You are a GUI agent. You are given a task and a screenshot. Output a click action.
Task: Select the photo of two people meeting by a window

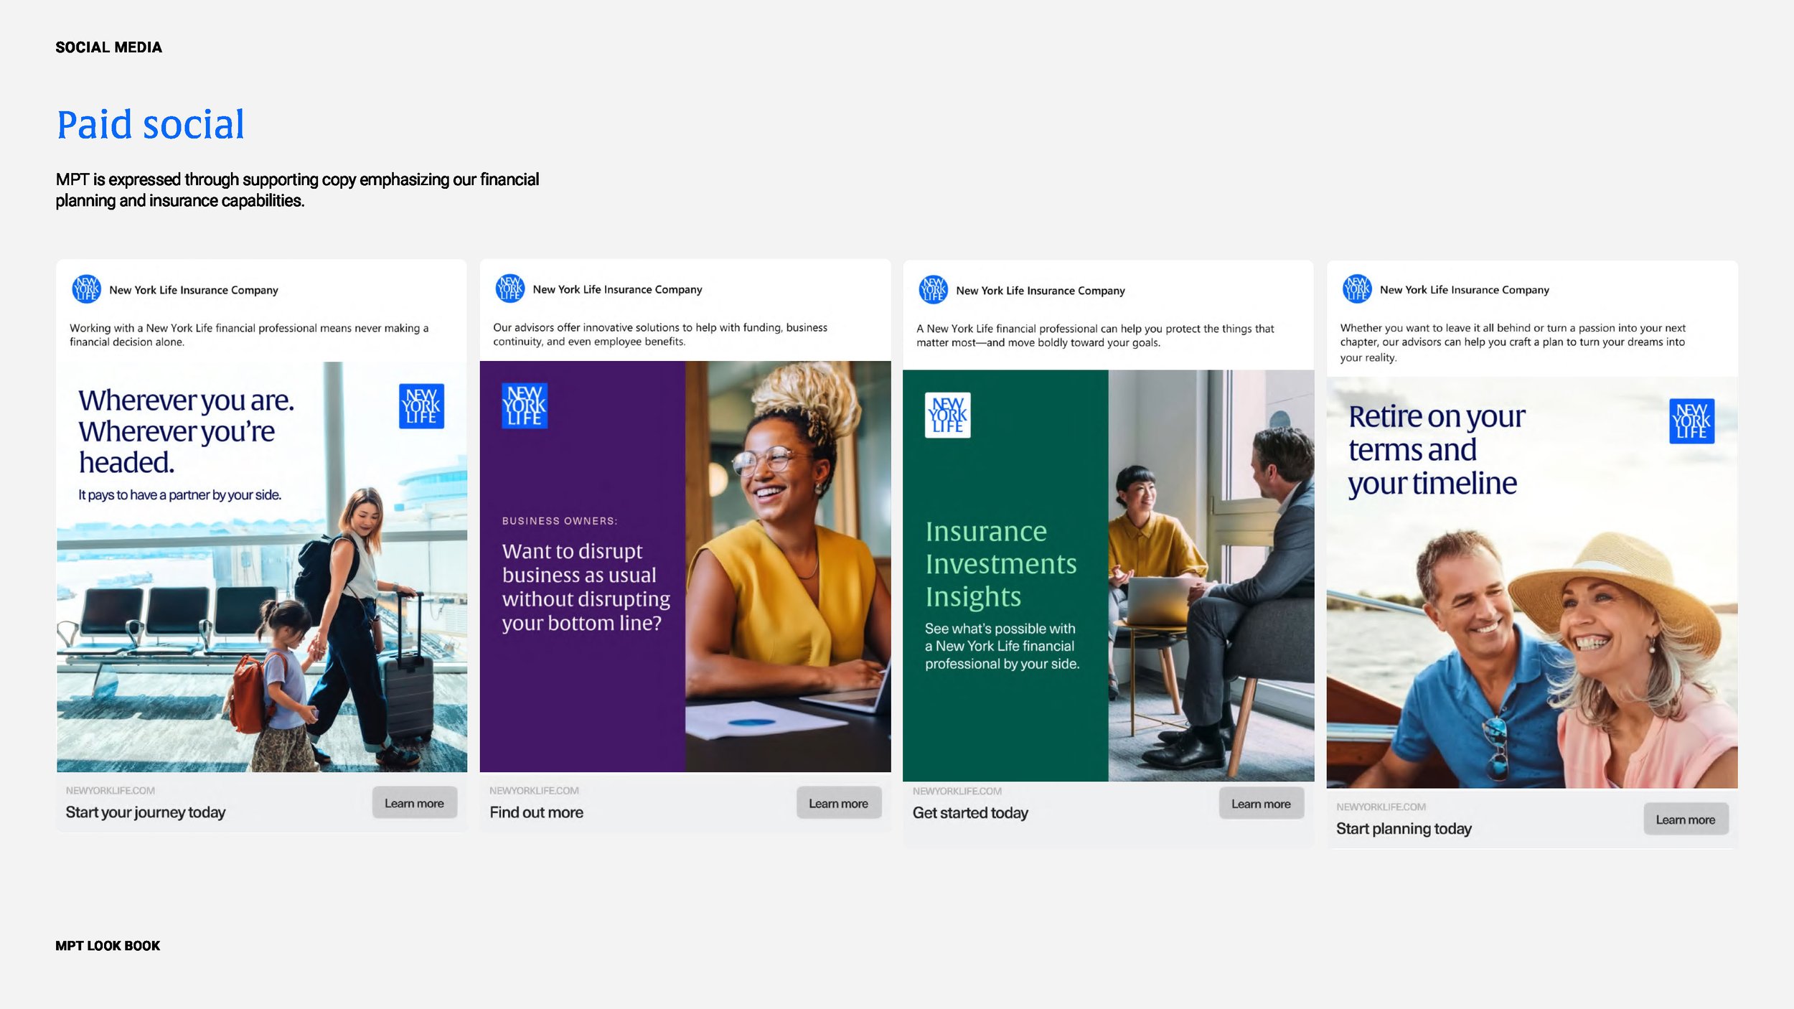pos(1211,576)
